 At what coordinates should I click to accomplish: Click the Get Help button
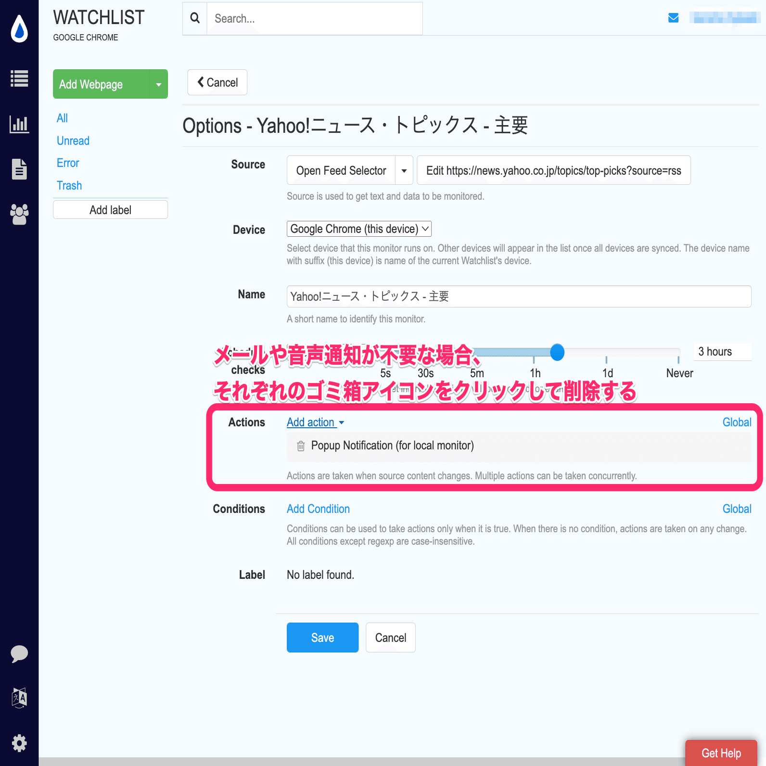[x=721, y=753]
